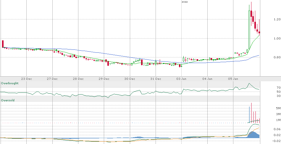Click the Overbought label in RSI panel
Viewport: 281px width, 144px height.
[x=10, y=83]
